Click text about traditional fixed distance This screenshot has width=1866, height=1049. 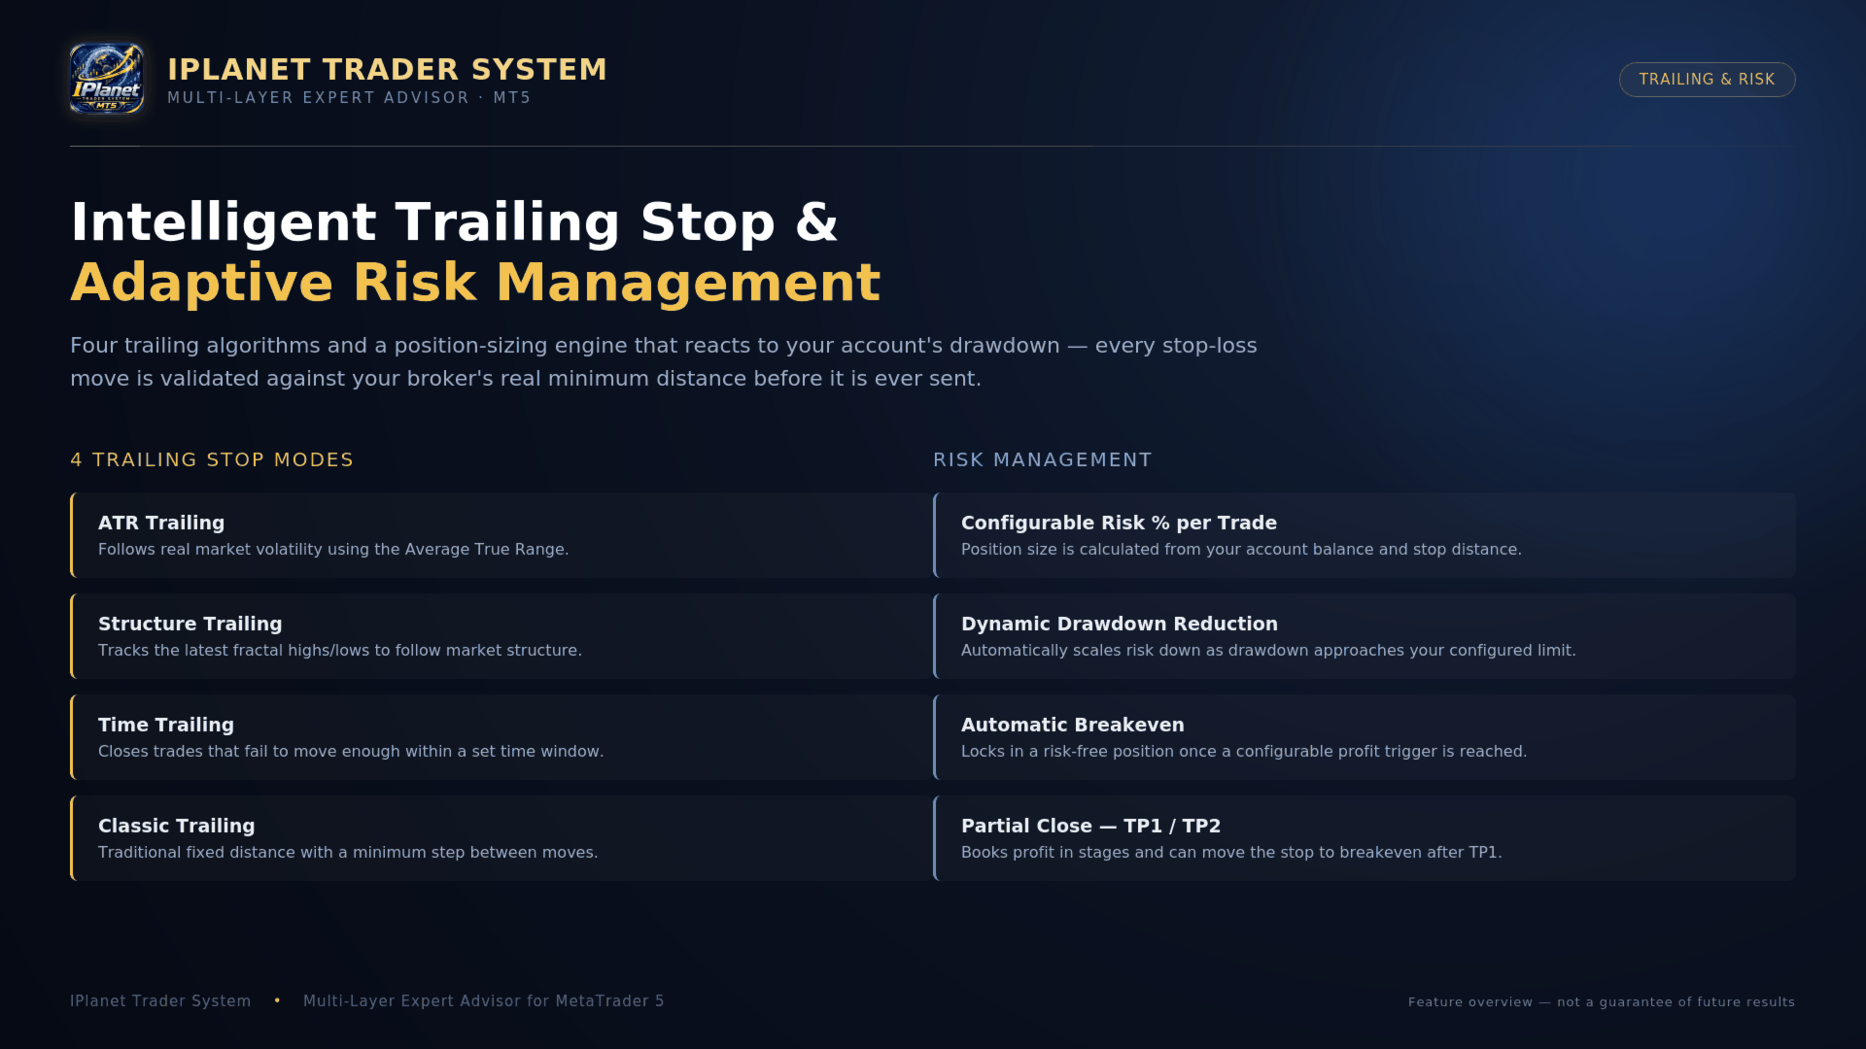(348, 853)
